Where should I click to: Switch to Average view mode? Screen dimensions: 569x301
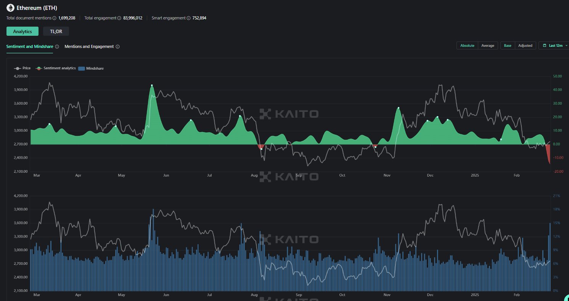(487, 46)
